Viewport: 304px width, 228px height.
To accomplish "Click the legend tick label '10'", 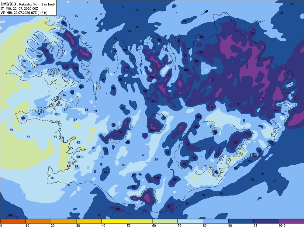I will click(28, 226).
